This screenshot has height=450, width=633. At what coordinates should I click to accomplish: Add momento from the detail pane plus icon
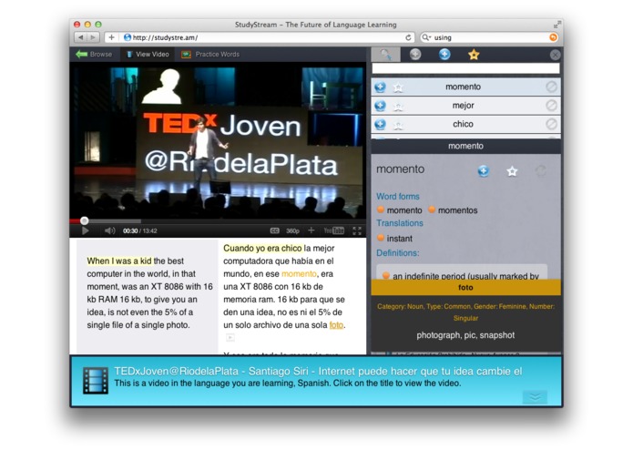484,171
